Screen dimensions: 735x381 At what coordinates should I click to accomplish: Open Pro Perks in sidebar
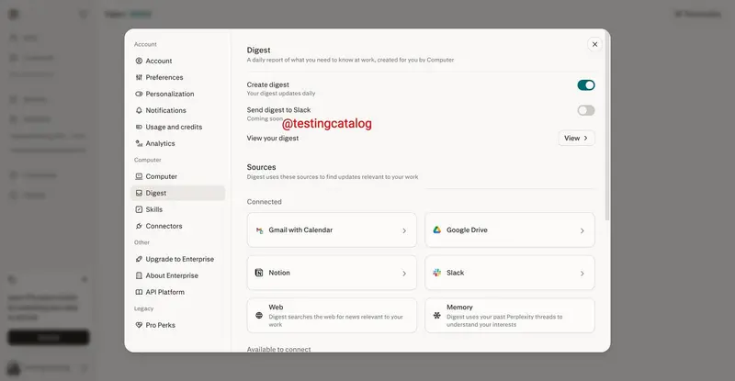point(177,325)
